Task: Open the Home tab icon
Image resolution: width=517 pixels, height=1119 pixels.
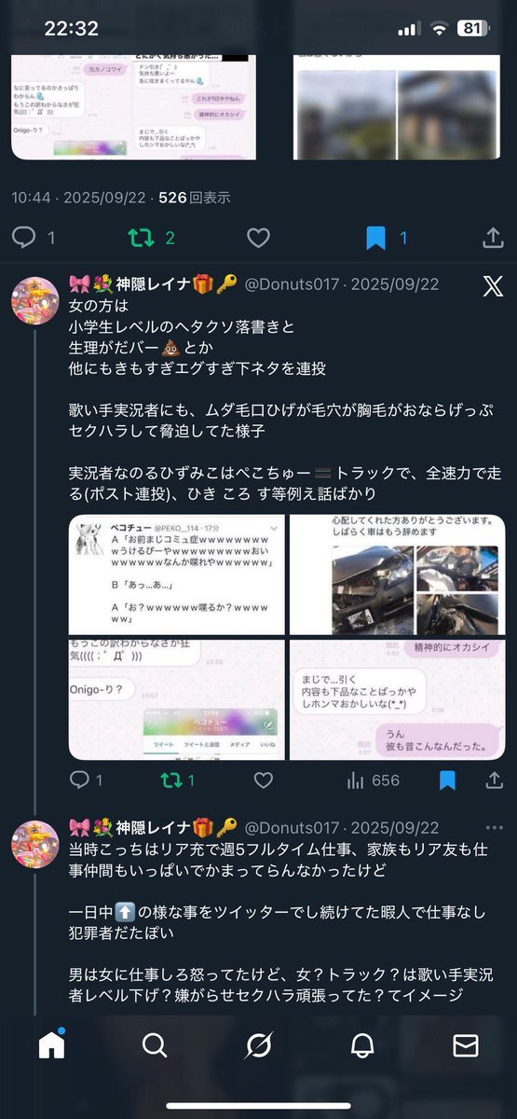Action: [x=52, y=1046]
